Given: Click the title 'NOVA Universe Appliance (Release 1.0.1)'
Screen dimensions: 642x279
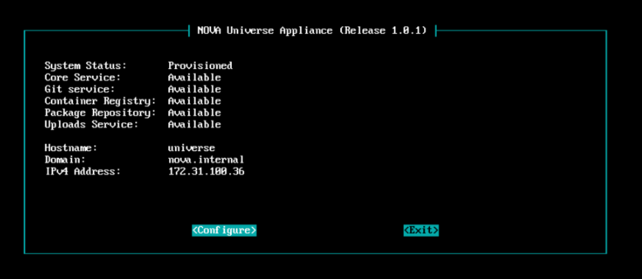Looking at the screenshot, I should (312, 31).
